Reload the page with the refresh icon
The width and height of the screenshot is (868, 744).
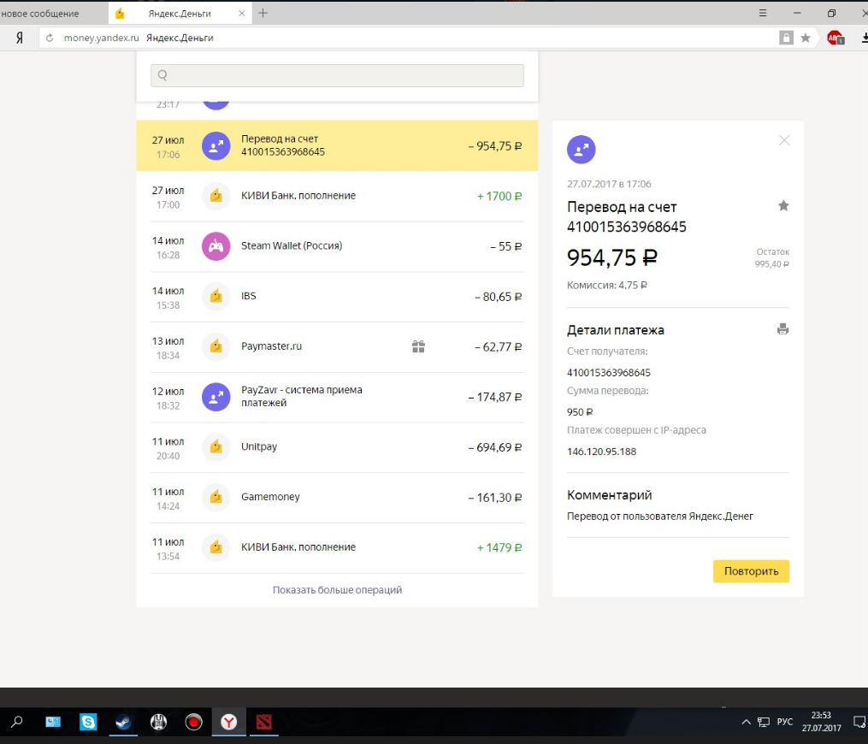point(50,38)
